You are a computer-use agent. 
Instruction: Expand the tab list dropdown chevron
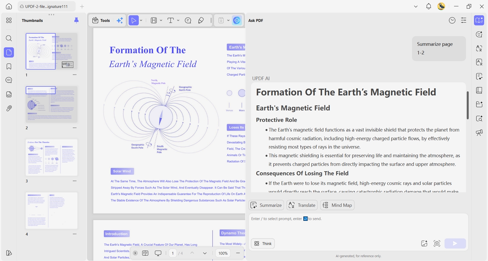tap(416, 6)
